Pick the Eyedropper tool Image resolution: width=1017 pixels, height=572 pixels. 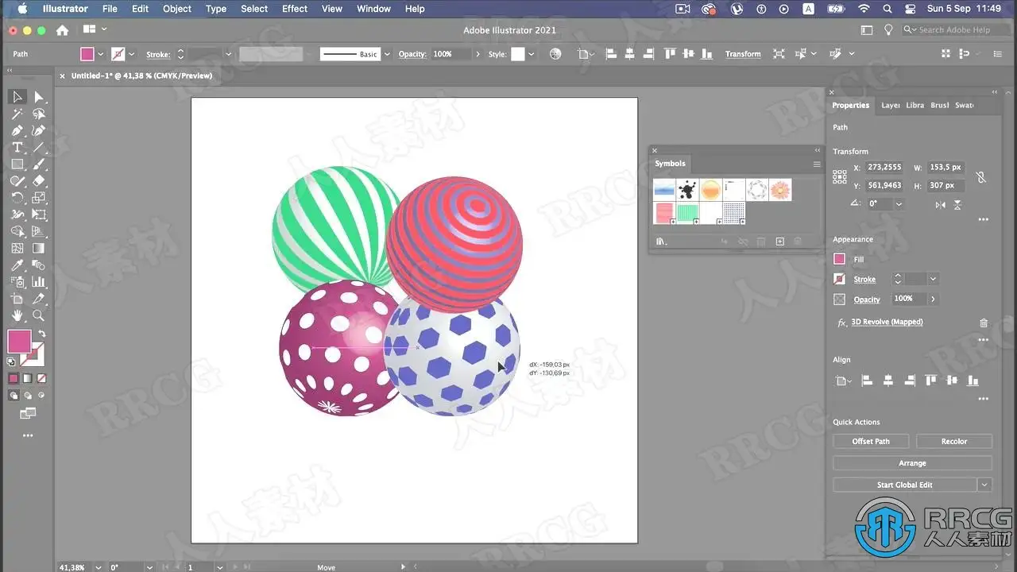17,265
